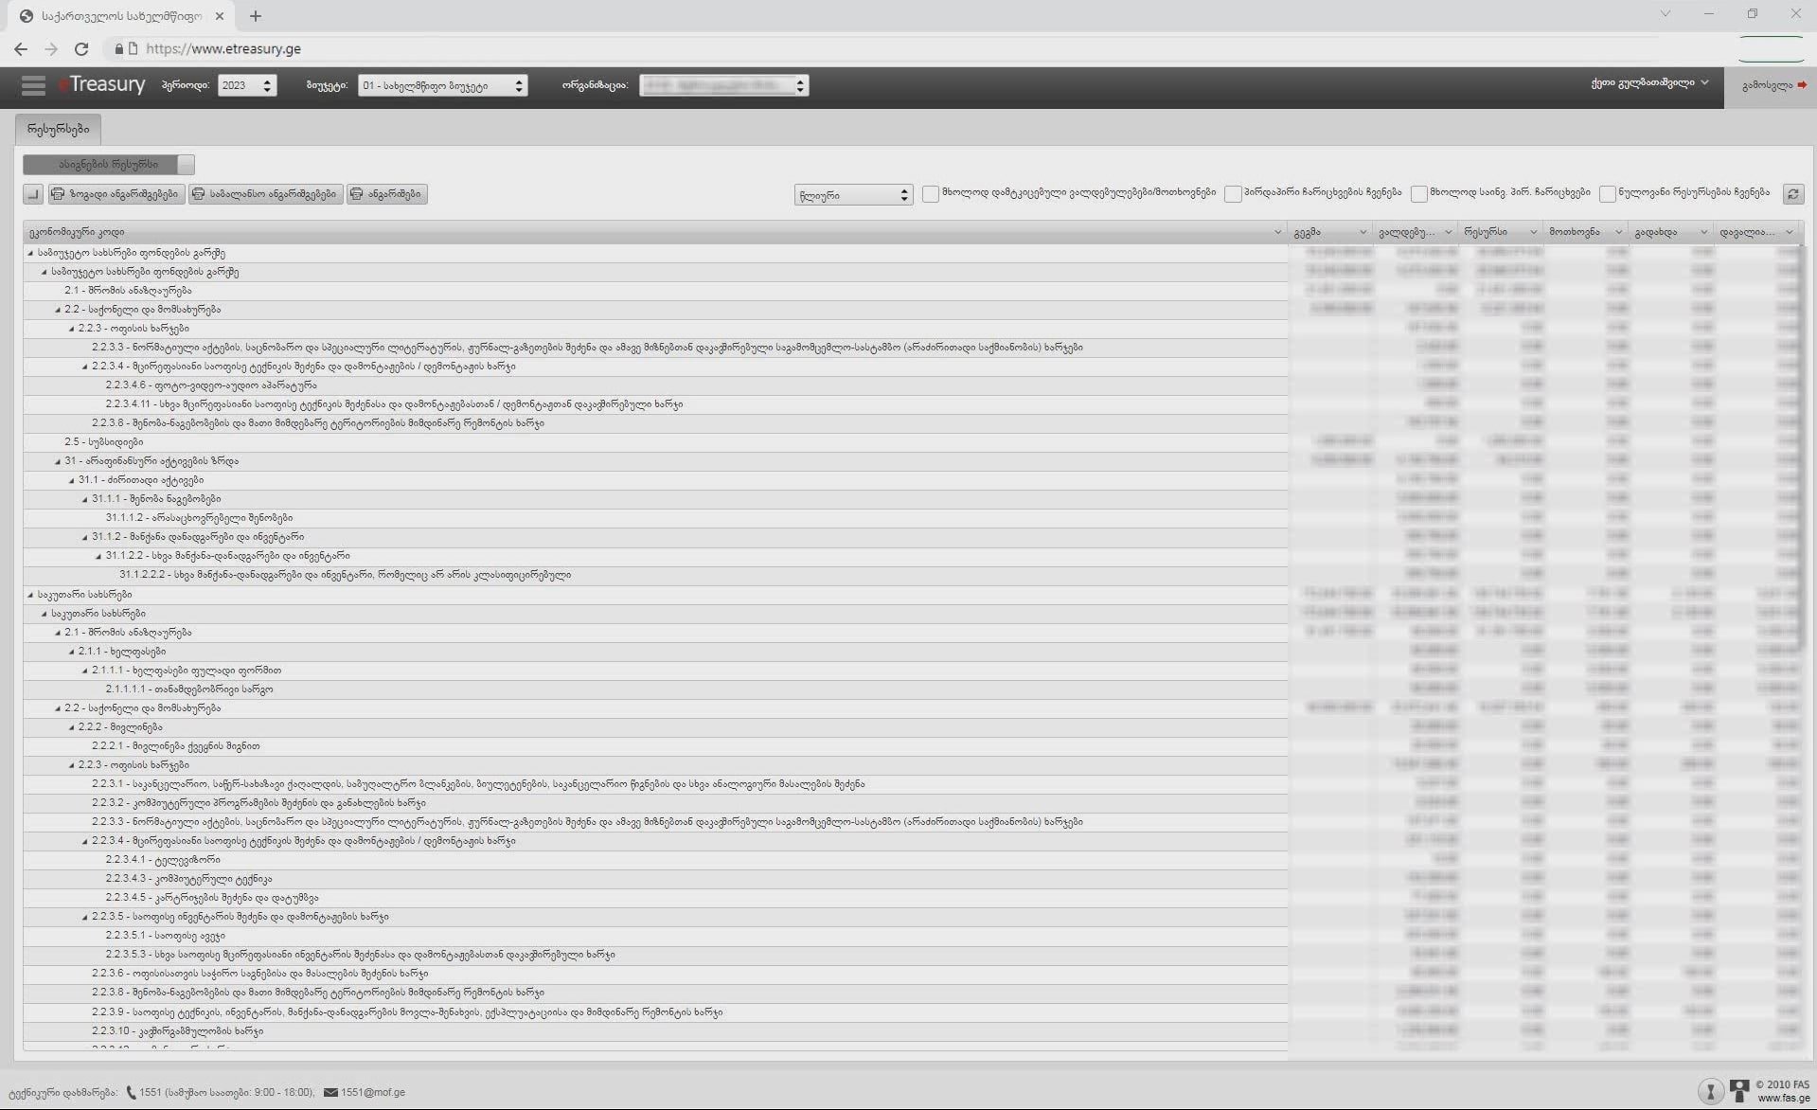The height and width of the screenshot is (1110, 1817).
Task: Collapse the საკუთარი სახსრები top-level tree node
Action: tap(30, 595)
